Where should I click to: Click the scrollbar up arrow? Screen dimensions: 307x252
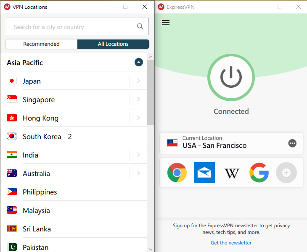[151, 57]
